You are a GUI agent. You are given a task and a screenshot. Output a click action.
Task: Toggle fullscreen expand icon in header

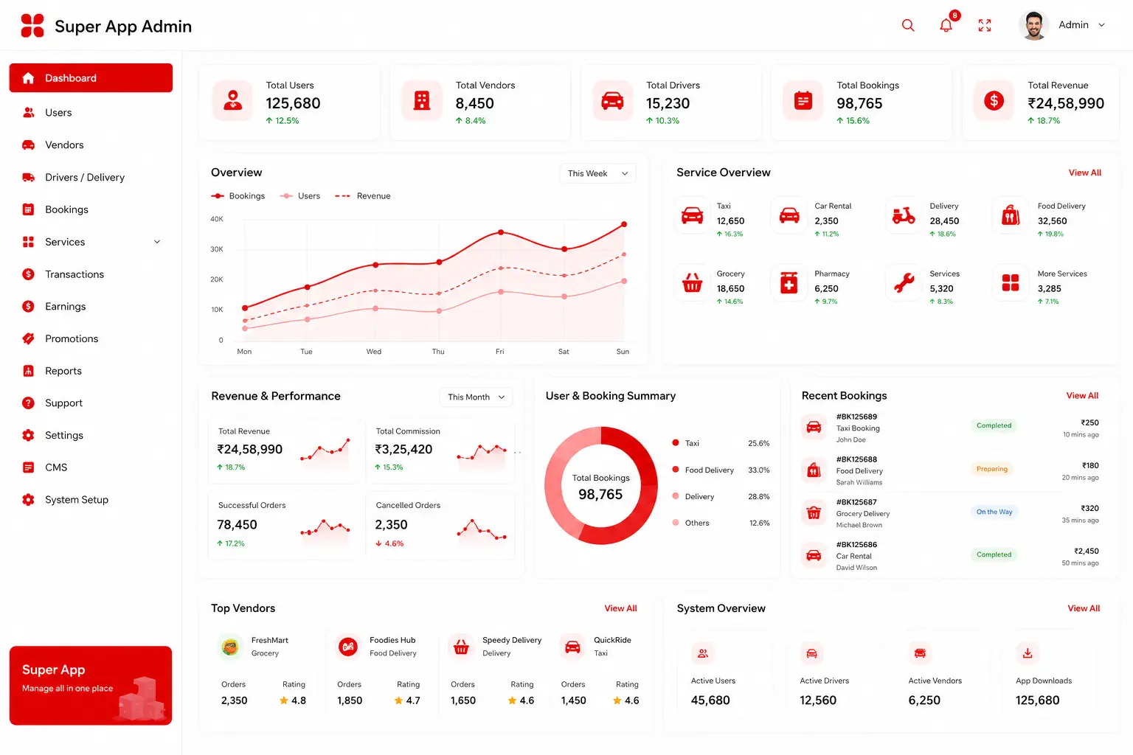(x=985, y=25)
